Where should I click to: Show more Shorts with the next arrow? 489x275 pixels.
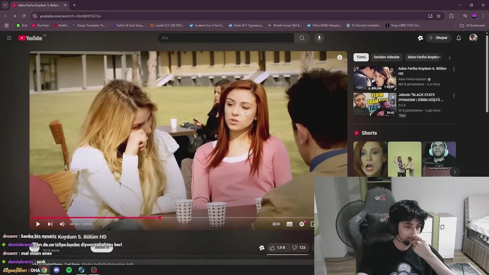click(455, 172)
